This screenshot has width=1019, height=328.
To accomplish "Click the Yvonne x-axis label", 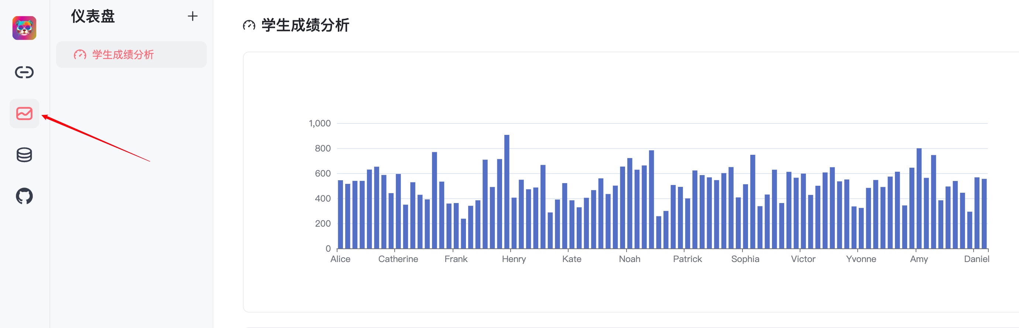I will (x=861, y=259).
